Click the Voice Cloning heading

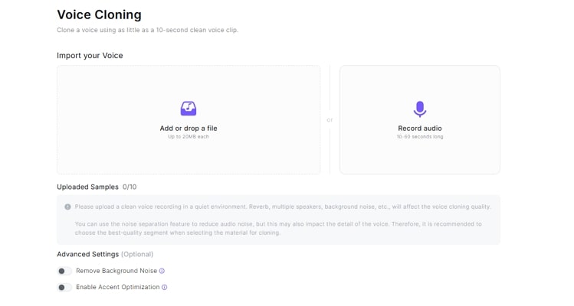point(99,15)
